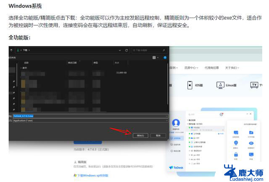Sort files by the 大小 column header
This screenshot has width=269, height=182.
click(117, 62)
